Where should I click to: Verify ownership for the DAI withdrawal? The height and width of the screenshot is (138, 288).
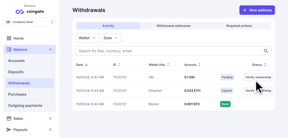[258, 77]
